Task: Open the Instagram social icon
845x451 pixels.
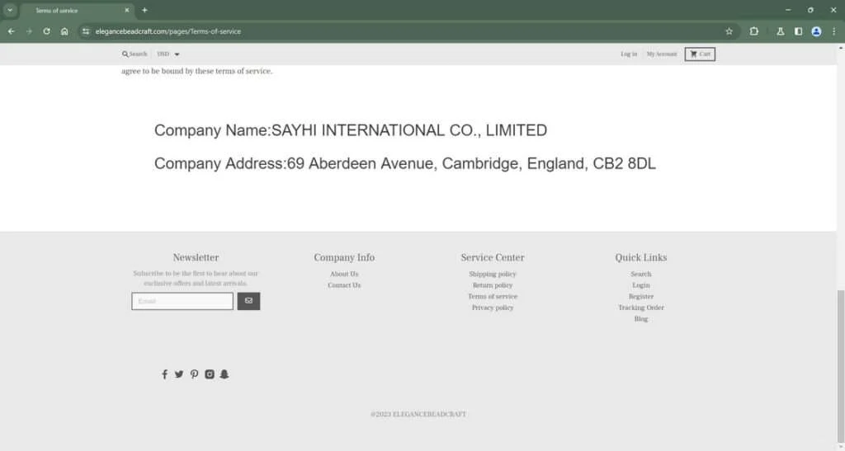Action: [x=210, y=374]
